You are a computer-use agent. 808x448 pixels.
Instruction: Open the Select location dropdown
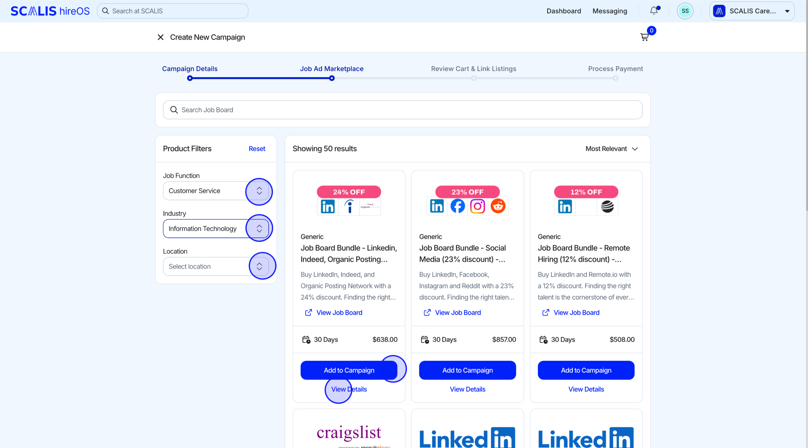tap(216, 266)
